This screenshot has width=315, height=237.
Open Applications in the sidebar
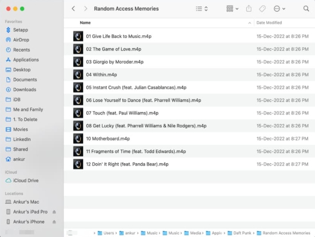click(22, 60)
